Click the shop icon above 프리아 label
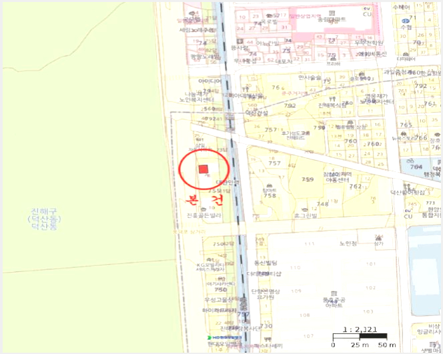Screen dimensions: 443x354 click(x=334, y=59)
